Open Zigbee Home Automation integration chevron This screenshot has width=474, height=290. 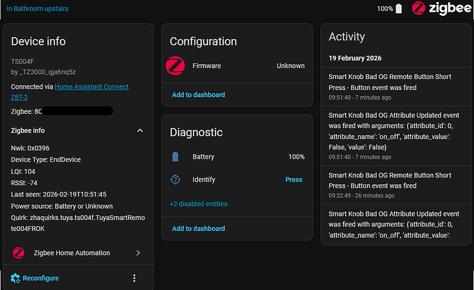coord(138,253)
